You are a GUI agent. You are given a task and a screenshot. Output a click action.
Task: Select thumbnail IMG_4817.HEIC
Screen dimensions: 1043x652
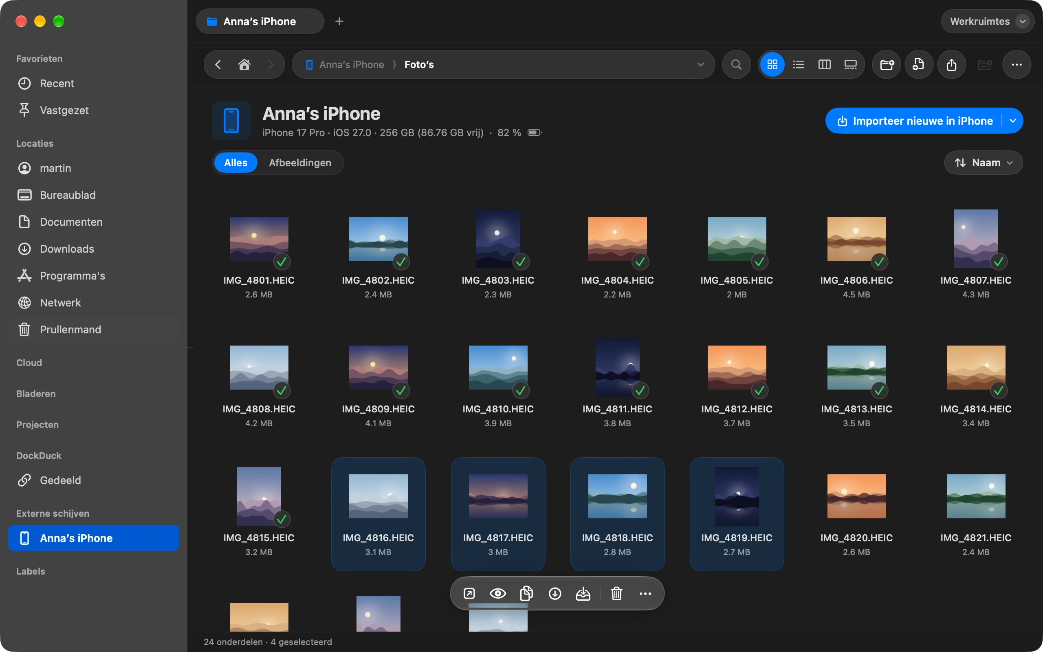click(x=498, y=496)
